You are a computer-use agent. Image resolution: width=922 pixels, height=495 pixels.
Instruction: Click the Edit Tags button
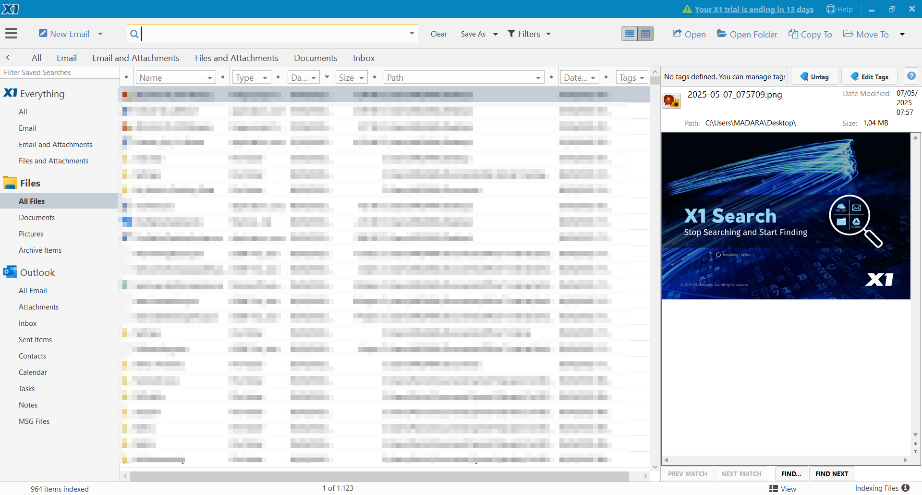pyautogui.click(x=869, y=77)
